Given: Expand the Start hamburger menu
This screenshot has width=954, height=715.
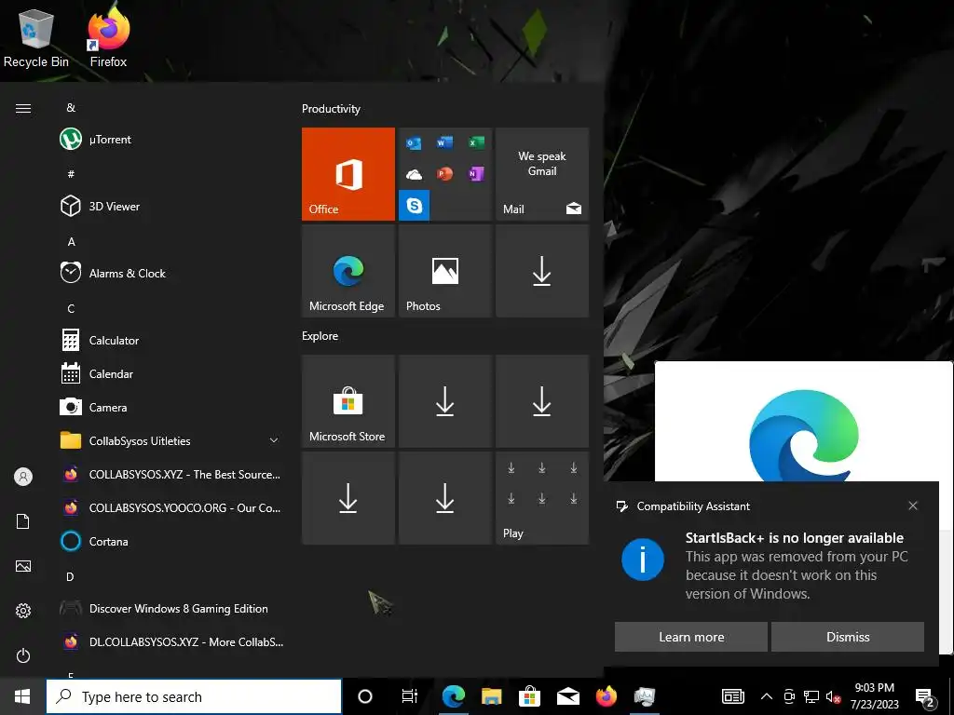Looking at the screenshot, I should tap(23, 109).
